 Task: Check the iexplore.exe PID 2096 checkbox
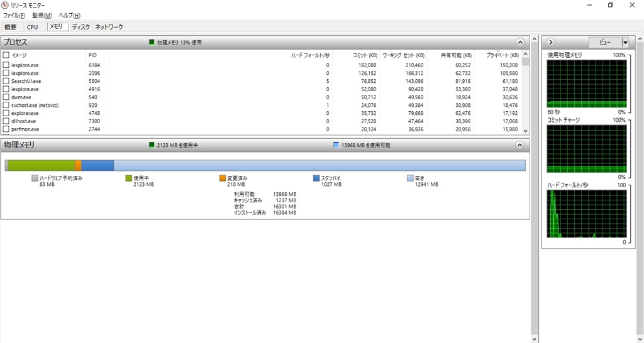click(6, 73)
